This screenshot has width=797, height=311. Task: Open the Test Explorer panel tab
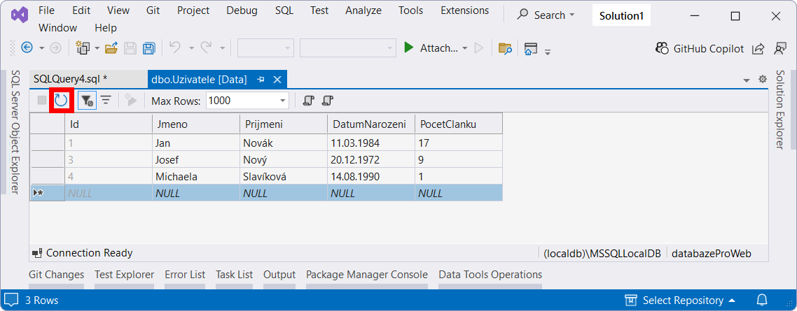pyautogui.click(x=125, y=275)
